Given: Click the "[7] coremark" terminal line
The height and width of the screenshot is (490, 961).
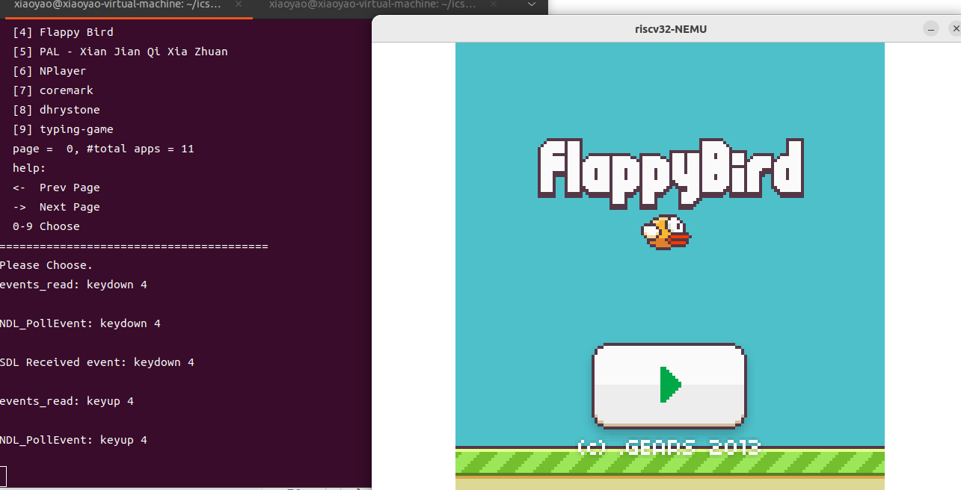Looking at the screenshot, I should tap(53, 90).
